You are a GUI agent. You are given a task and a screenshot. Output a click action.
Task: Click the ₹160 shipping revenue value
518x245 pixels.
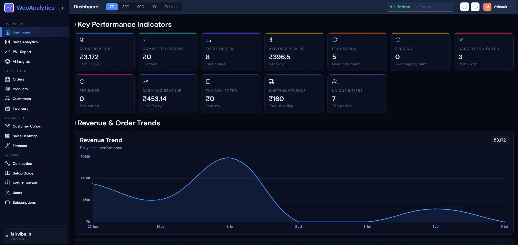pyautogui.click(x=276, y=99)
